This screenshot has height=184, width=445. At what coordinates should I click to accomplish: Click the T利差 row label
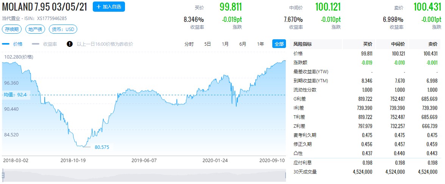coord(299,117)
